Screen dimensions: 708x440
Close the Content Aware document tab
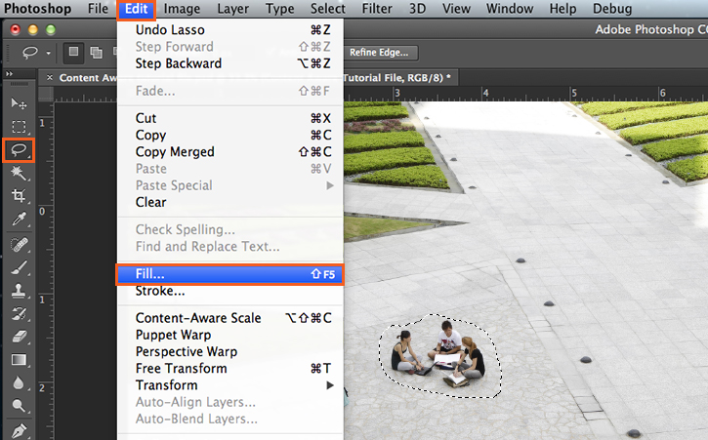coord(50,76)
